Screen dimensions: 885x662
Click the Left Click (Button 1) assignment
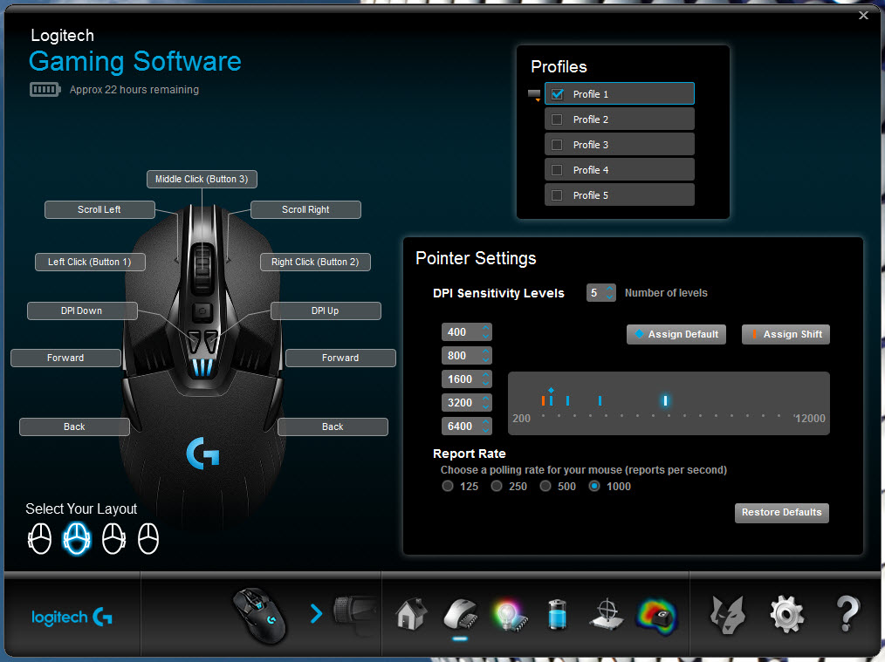[90, 263]
